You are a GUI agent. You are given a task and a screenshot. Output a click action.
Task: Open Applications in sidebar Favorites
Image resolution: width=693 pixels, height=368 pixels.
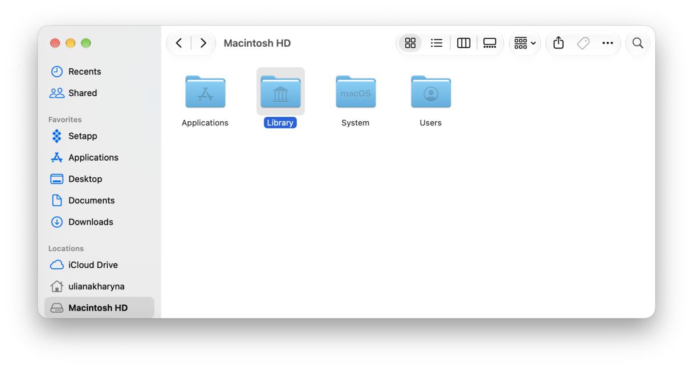tap(99, 158)
